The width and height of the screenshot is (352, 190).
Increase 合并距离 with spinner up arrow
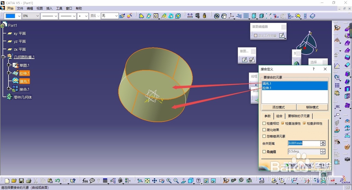click(x=323, y=142)
